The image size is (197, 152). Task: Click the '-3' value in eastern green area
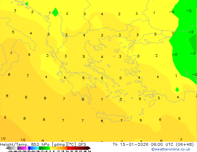tap(193, 53)
